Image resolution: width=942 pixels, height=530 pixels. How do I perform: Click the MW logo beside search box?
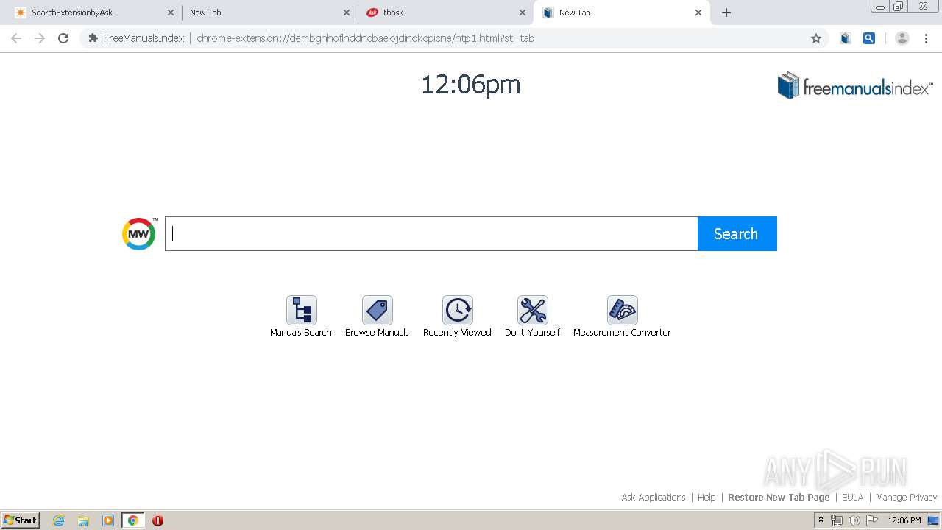pyautogui.click(x=139, y=234)
